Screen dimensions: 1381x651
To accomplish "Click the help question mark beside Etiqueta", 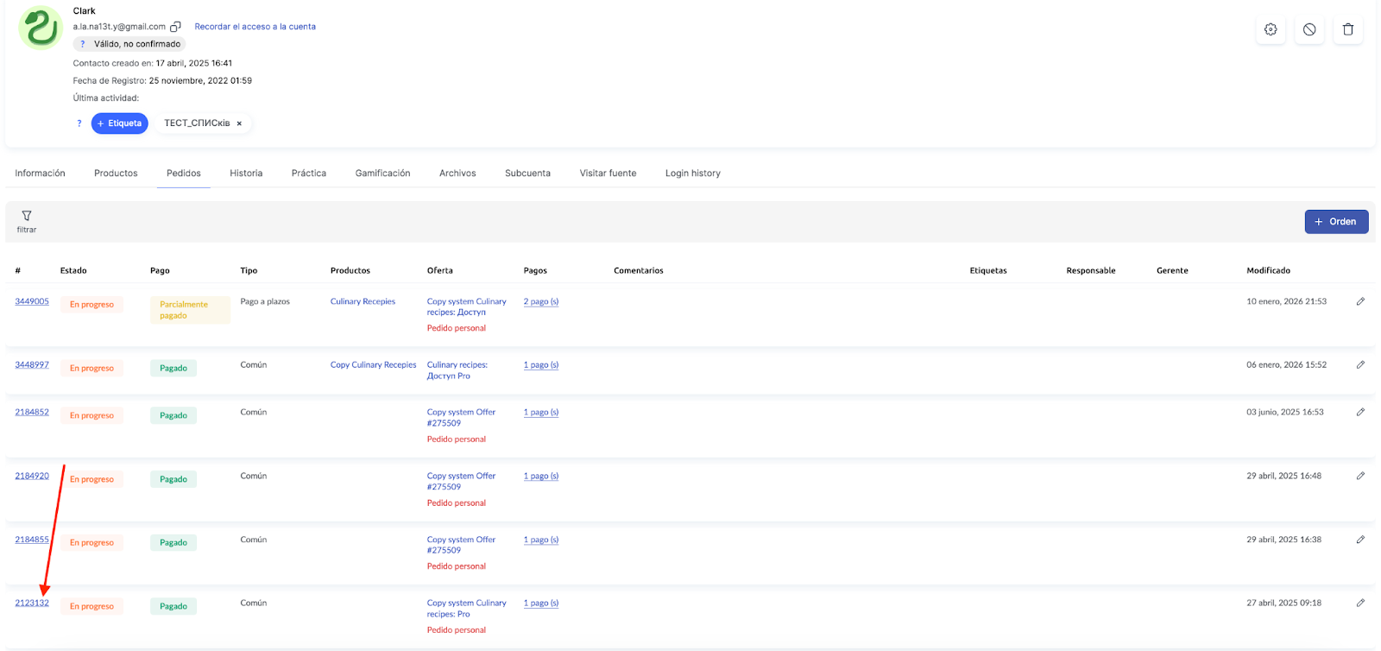I will (79, 123).
